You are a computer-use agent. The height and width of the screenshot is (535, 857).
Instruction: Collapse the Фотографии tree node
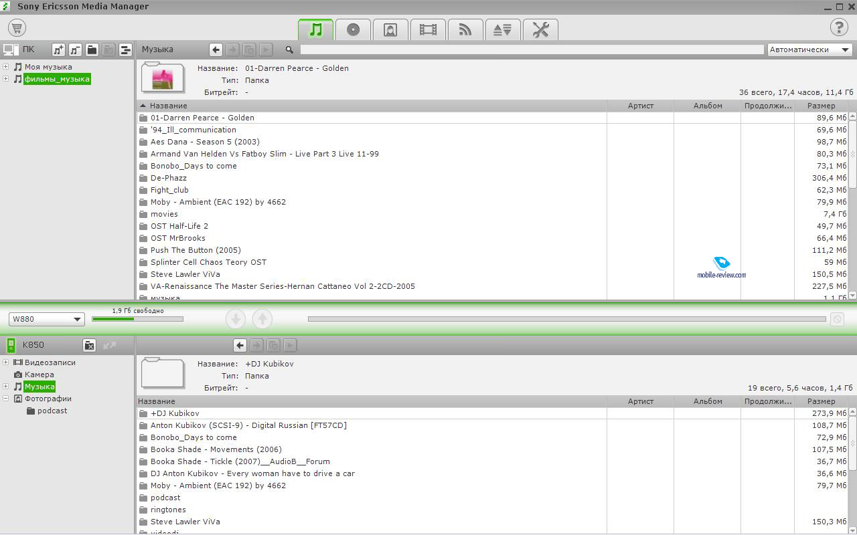tap(5, 399)
